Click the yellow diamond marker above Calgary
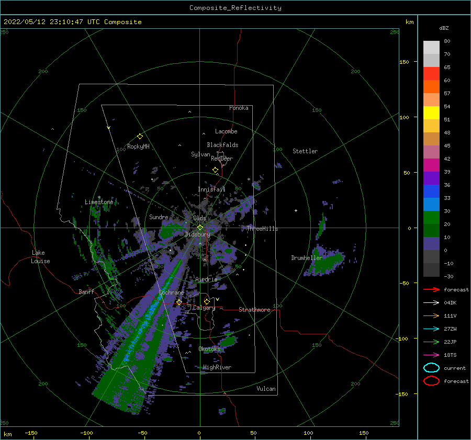Viewport: 471px width, 440px height. pyautogui.click(x=207, y=301)
